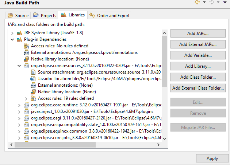
Task: Click the scroll up arrow of list
Action: click(164, 33)
